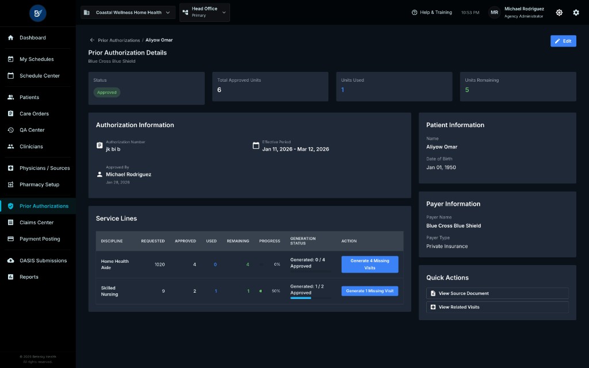Click the Prior Authorizations shield icon

tap(10, 206)
